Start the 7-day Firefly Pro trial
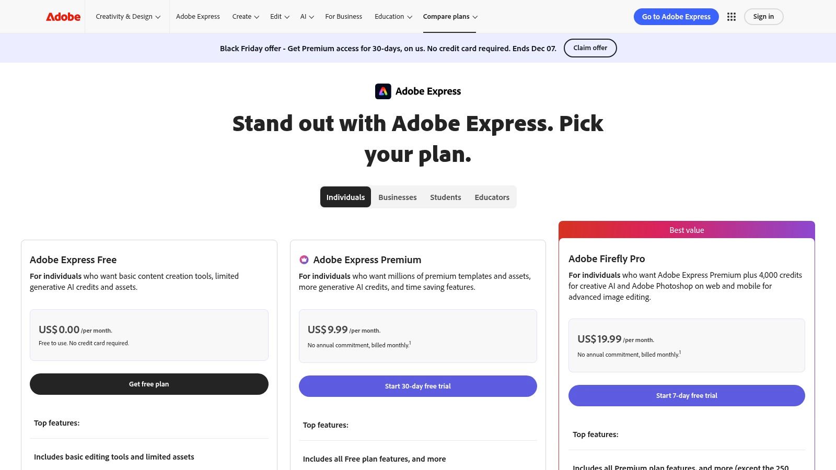 pyautogui.click(x=686, y=395)
